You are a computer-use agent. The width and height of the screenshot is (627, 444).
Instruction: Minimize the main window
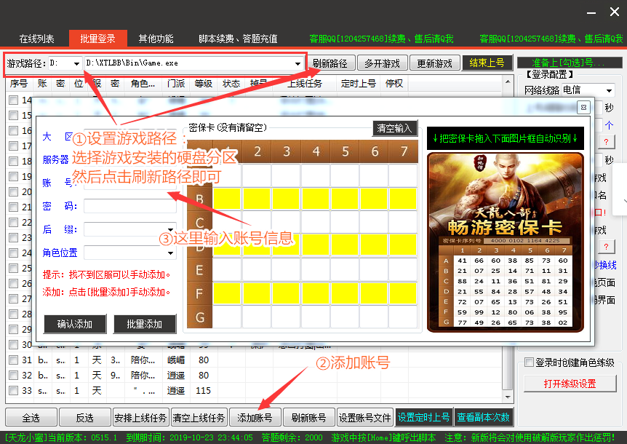coord(591,13)
